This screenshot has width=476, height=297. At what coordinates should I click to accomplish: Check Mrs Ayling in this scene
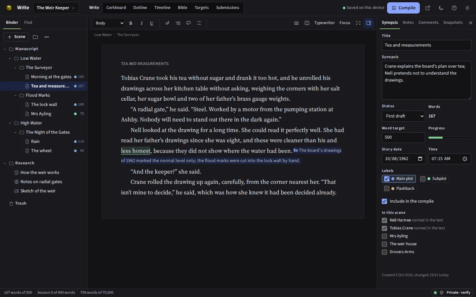point(384,236)
